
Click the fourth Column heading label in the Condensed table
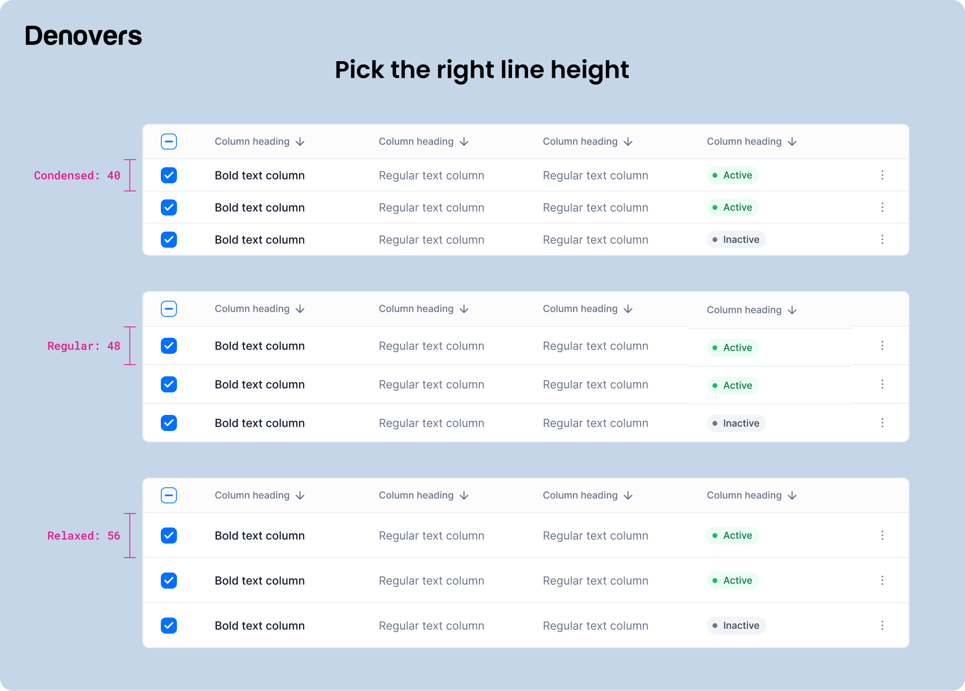(744, 142)
